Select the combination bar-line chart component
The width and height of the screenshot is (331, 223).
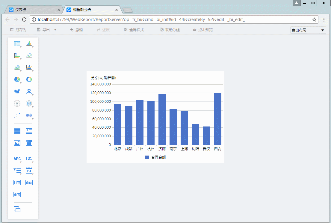pyautogui.click(x=29, y=67)
